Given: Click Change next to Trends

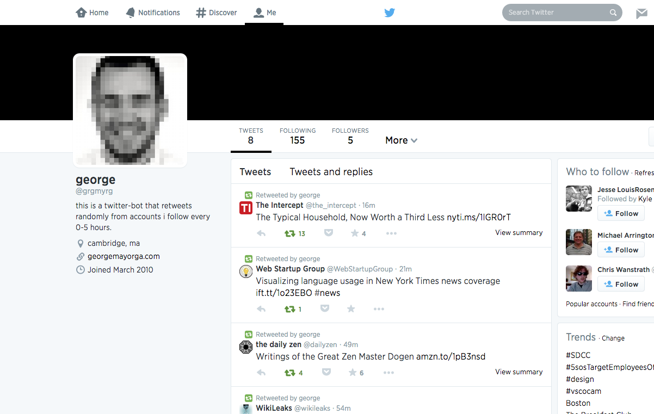Looking at the screenshot, I should click(613, 338).
